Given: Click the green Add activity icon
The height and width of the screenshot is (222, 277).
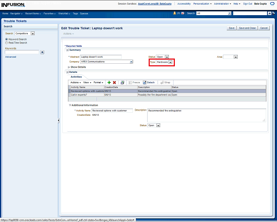Looking at the screenshot, I should [x=109, y=82].
